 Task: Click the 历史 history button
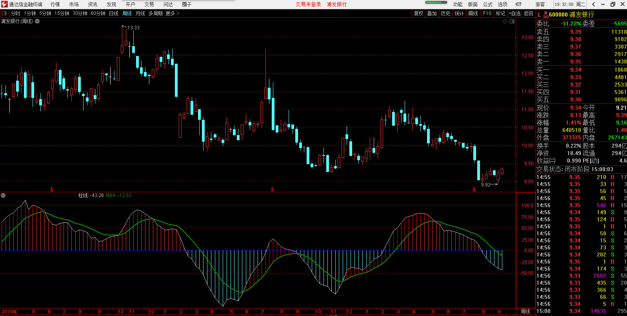coord(446,13)
